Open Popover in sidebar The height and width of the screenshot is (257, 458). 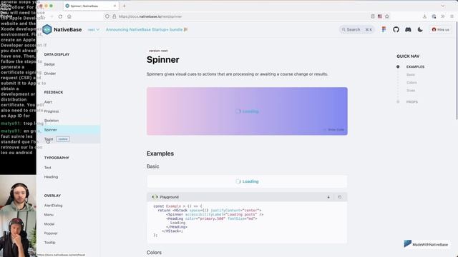click(51, 233)
